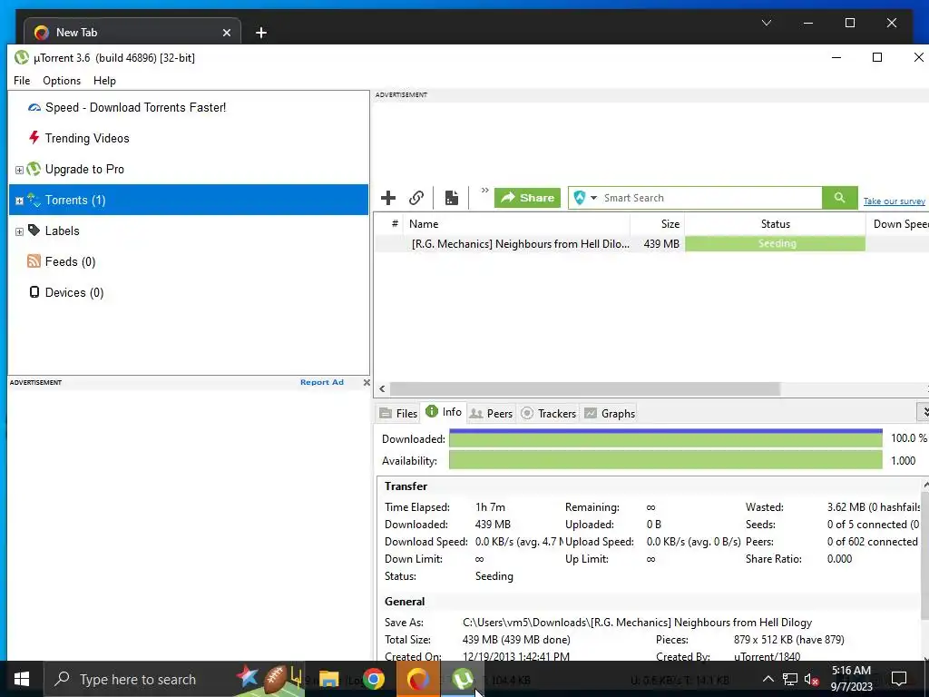The width and height of the screenshot is (929, 697).
Task: Sort torrents by Name column
Action: pyautogui.click(x=516, y=224)
